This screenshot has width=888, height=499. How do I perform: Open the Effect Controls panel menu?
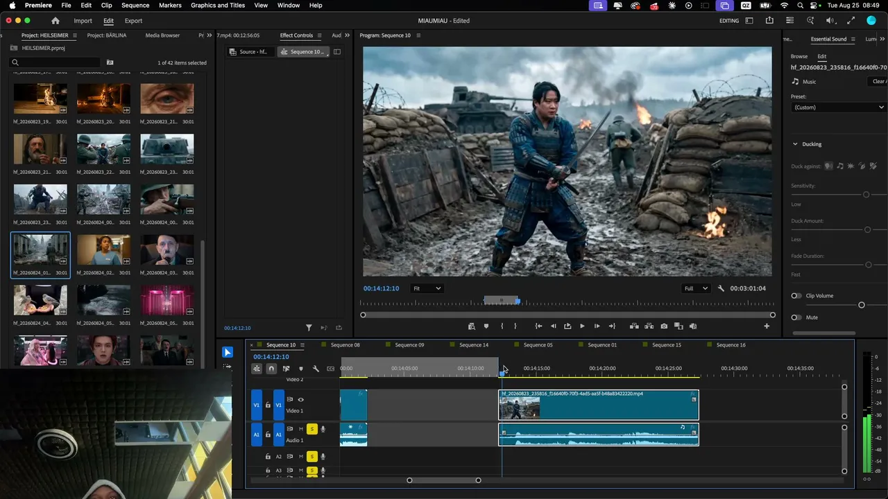click(x=320, y=35)
